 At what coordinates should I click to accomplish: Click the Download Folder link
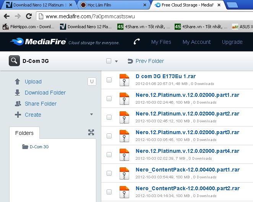point(45,93)
